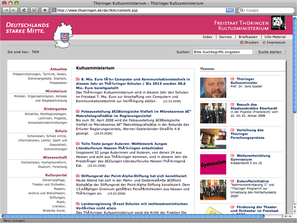
Task: Click the browser back arrow button
Action: 6,10
